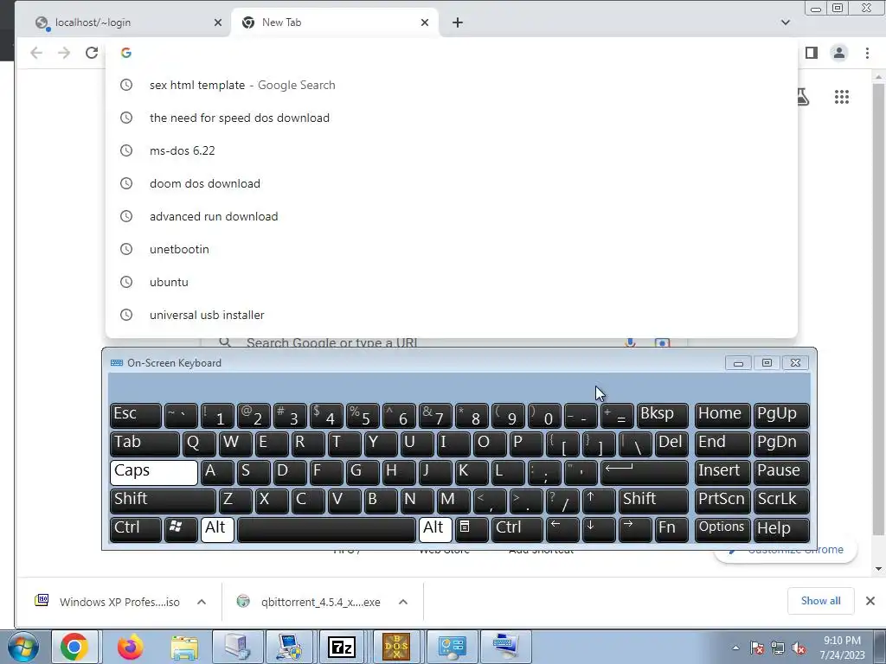Click the left arrow key on keyboard
Image resolution: width=886 pixels, height=664 pixels.
click(x=562, y=529)
